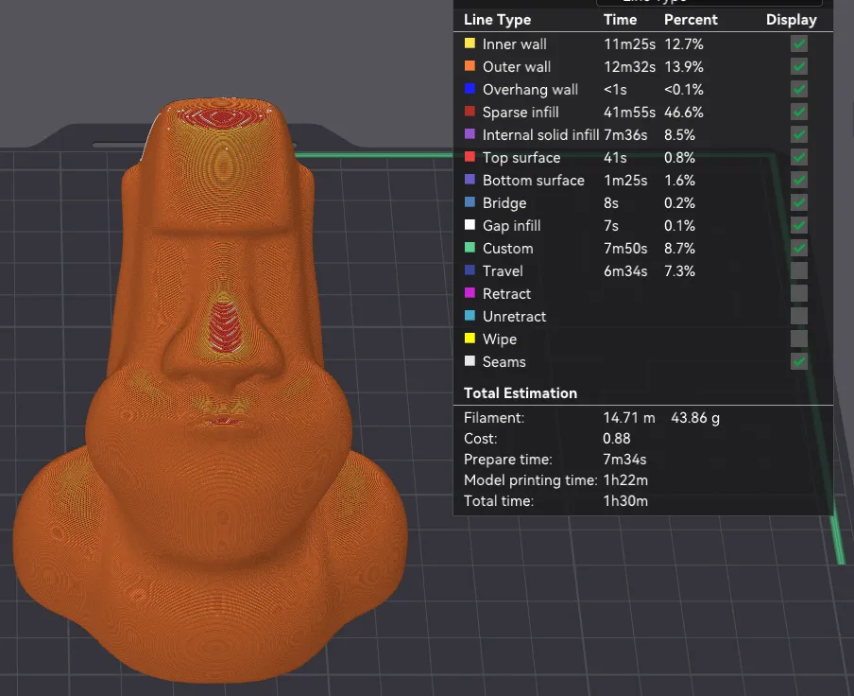Image resolution: width=854 pixels, height=696 pixels.
Task: Click the Unretract cyan swatch
Action: point(470,316)
